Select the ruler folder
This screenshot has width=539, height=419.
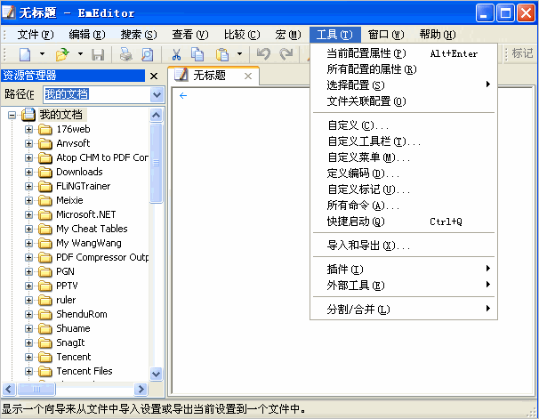[66, 300]
